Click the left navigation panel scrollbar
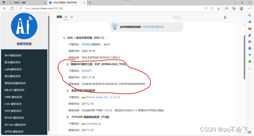The height and width of the screenshot is (136, 254). click(x=48, y=74)
